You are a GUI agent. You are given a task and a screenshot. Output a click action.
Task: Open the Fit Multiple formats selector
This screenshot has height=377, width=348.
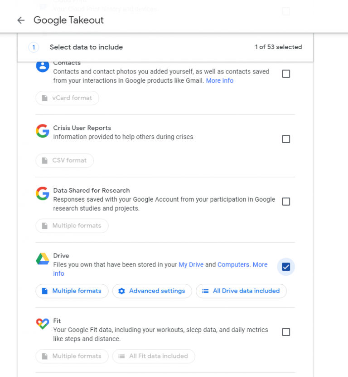[71, 356]
